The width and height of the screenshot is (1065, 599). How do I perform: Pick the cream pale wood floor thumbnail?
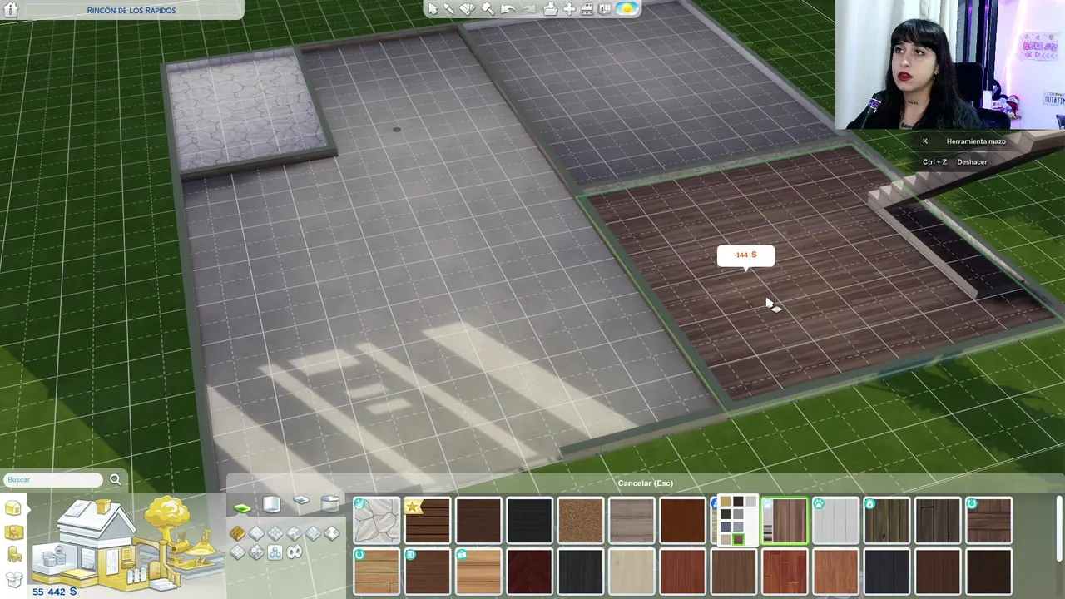click(x=632, y=572)
